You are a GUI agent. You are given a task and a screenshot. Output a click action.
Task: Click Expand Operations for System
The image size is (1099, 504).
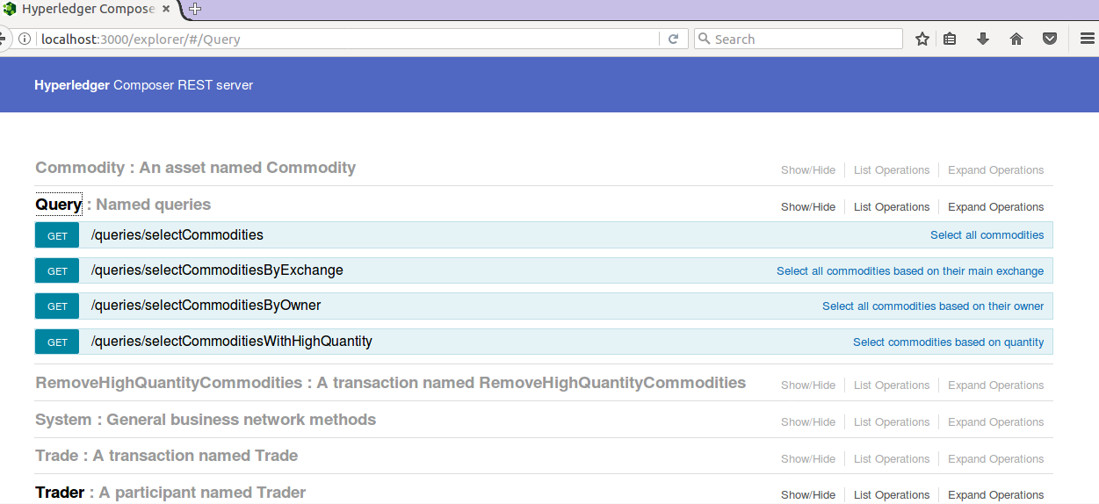[x=996, y=422]
